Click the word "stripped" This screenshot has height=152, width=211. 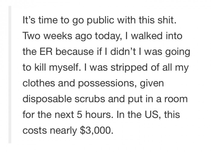pyautogui.click(x=129, y=68)
